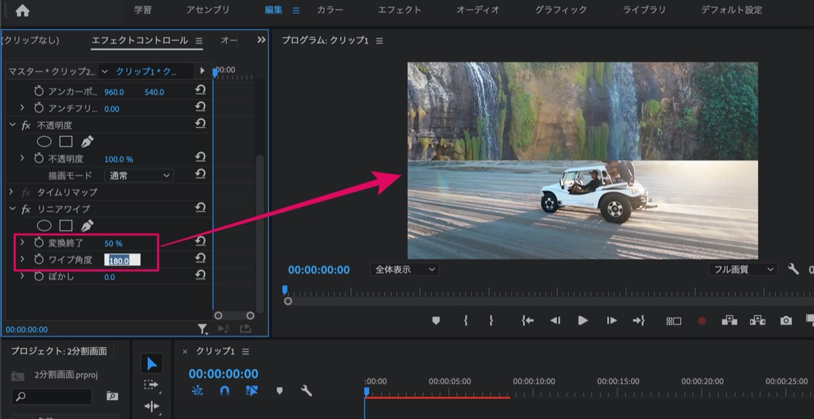The image size is (814, 419).
Task: Expand the ぼかし property
Action: coord(22,277)
